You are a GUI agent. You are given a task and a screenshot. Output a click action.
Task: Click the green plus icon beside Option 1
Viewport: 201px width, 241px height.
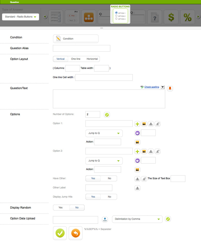(137, 124)
